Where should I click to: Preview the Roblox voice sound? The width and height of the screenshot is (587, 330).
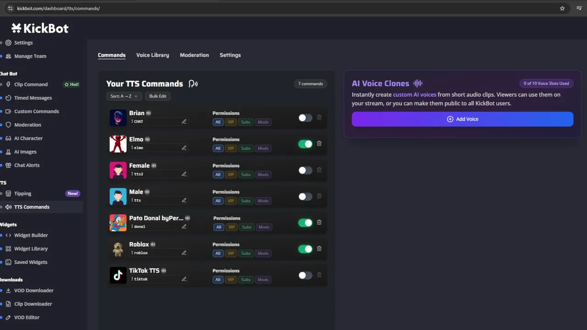point(153,244)
